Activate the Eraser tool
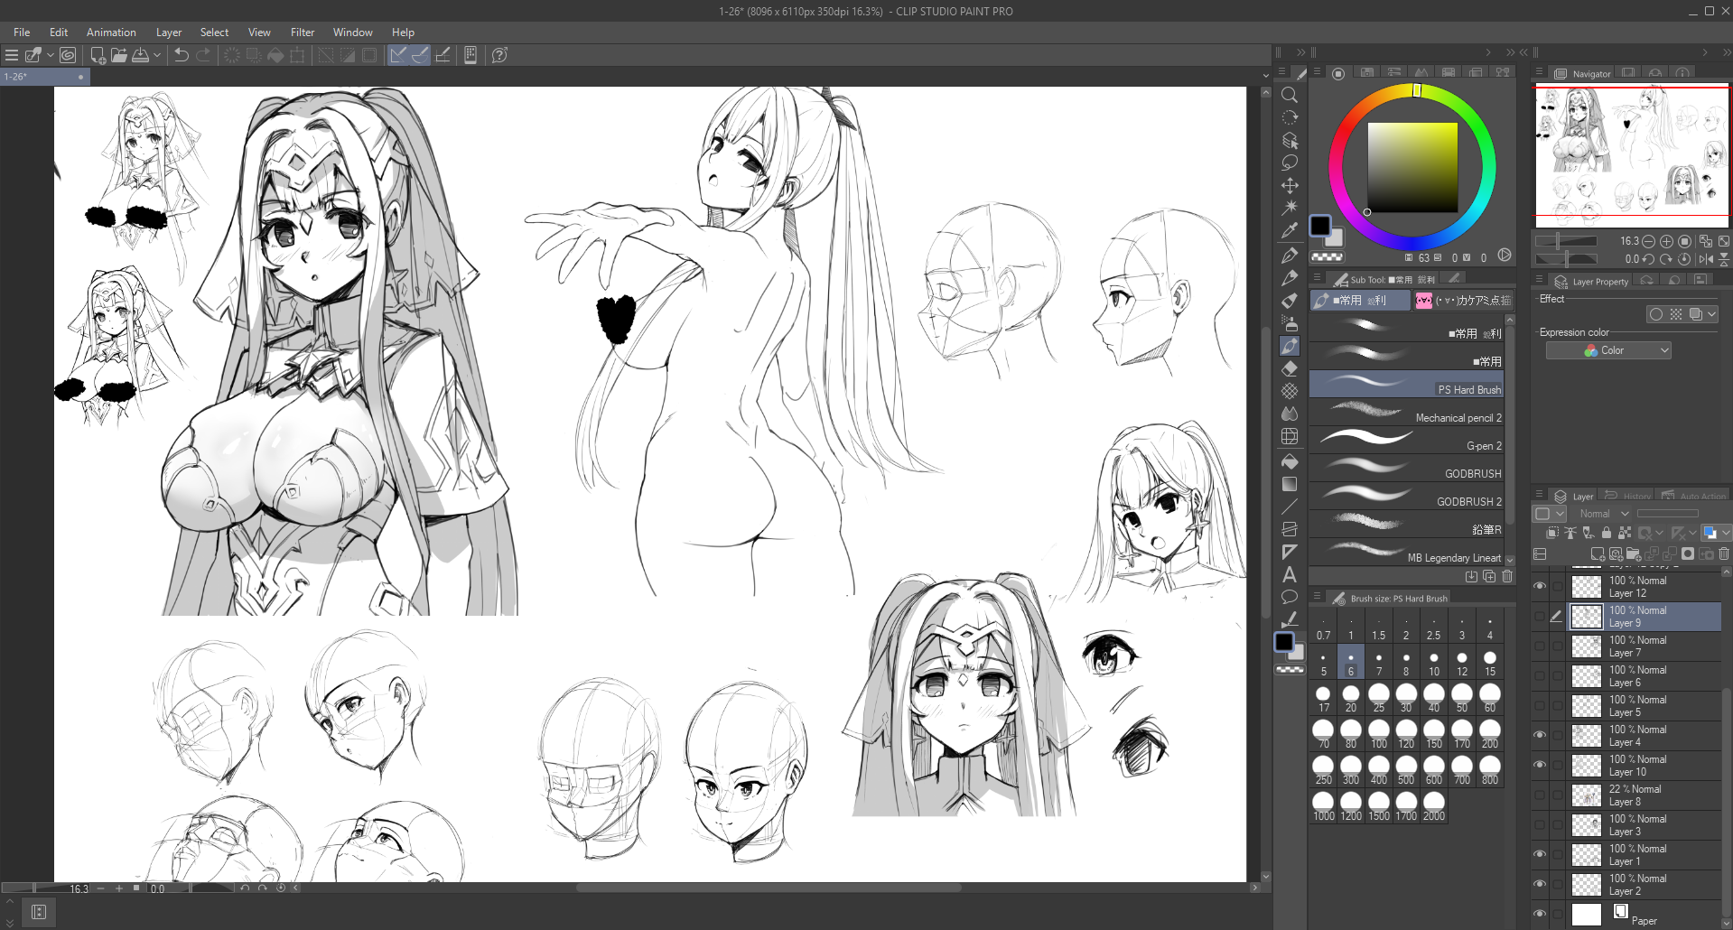Screen dimensions: 1733x930 point(1290,368)
